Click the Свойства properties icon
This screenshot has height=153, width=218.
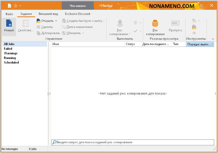(26, 24)
